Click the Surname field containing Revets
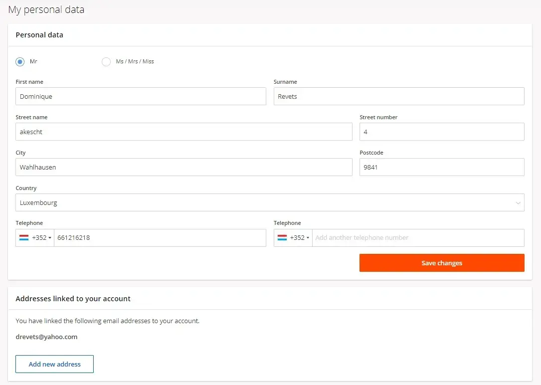 [x=398, y=97]
